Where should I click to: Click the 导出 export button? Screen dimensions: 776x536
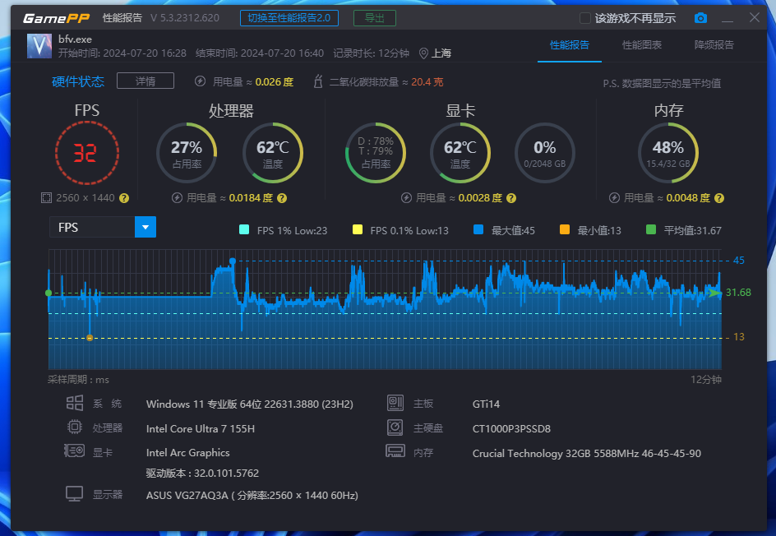374,18
